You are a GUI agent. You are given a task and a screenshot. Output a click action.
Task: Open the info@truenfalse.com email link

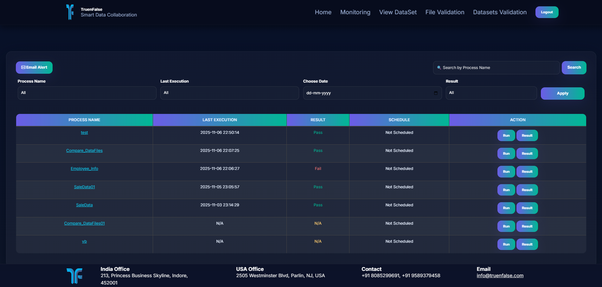pos(500,276)
